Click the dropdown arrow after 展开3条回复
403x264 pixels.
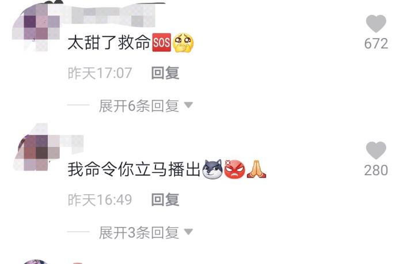pyautogui.click(x=188, y=232)
